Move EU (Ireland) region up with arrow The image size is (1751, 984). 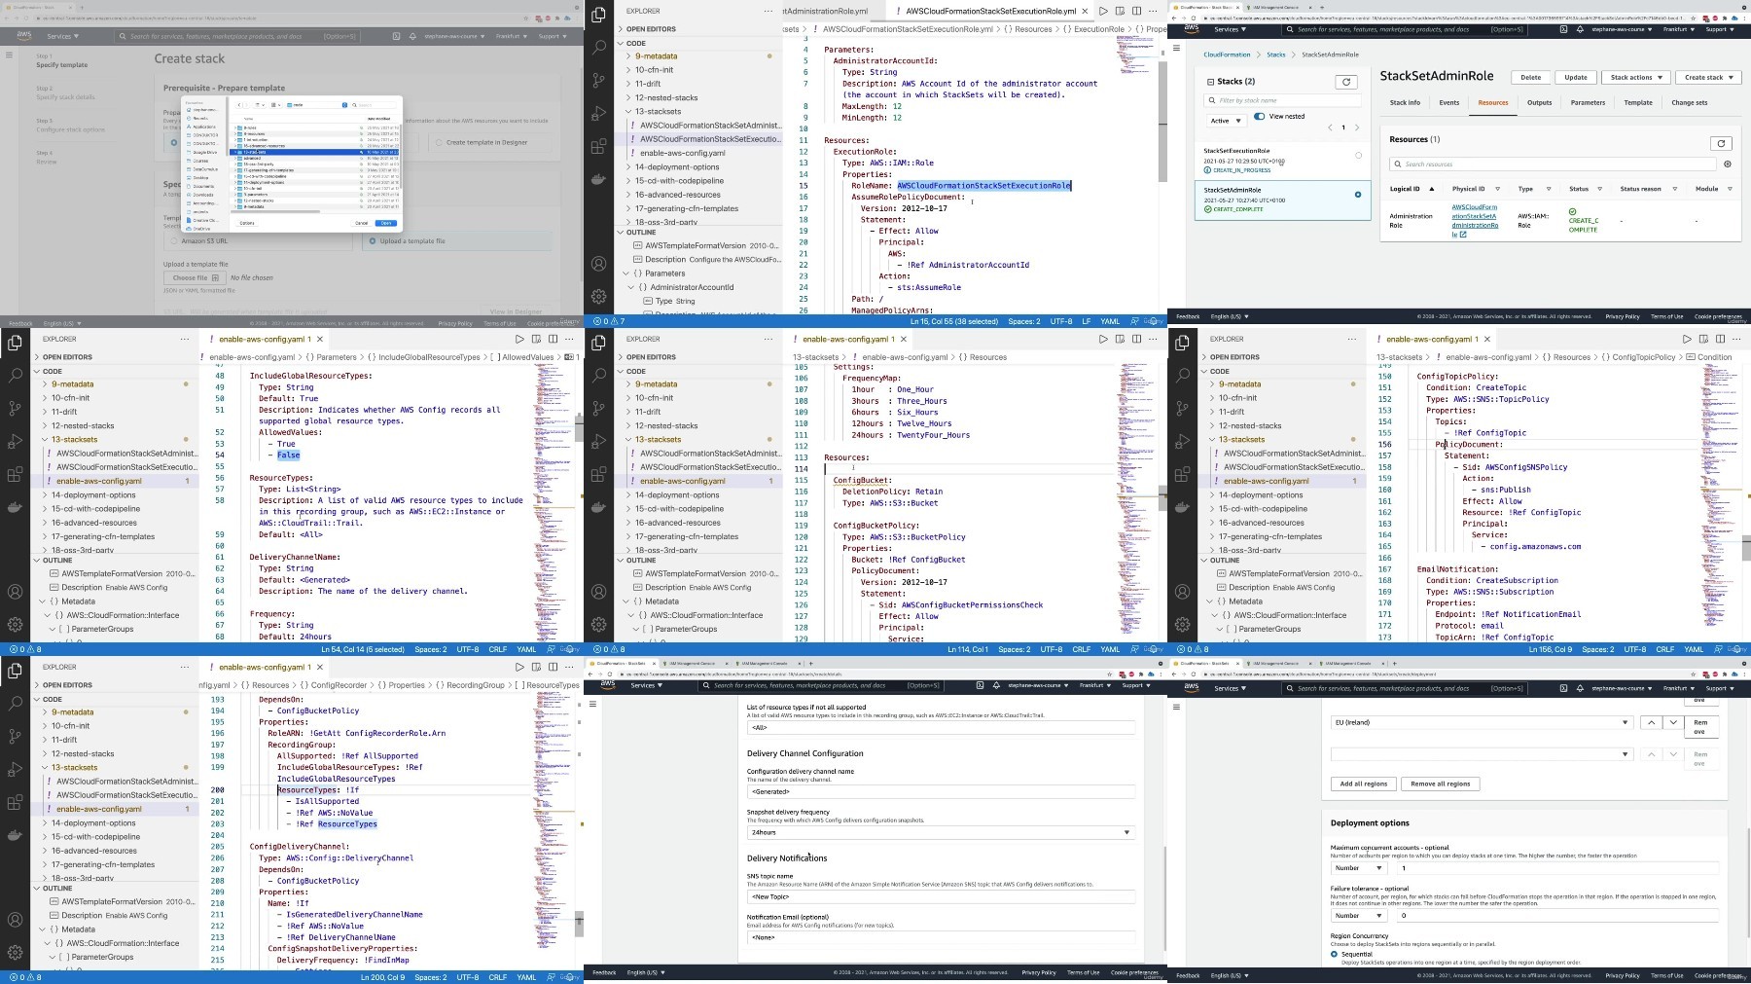tap(1651, 723)
